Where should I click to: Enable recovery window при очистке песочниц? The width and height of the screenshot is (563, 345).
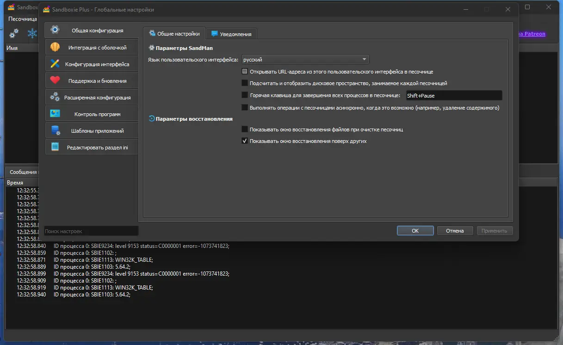pos(245,129)
